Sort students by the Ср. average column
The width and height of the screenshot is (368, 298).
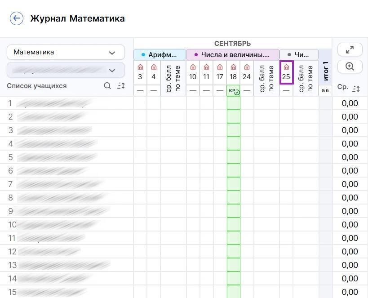356,89
